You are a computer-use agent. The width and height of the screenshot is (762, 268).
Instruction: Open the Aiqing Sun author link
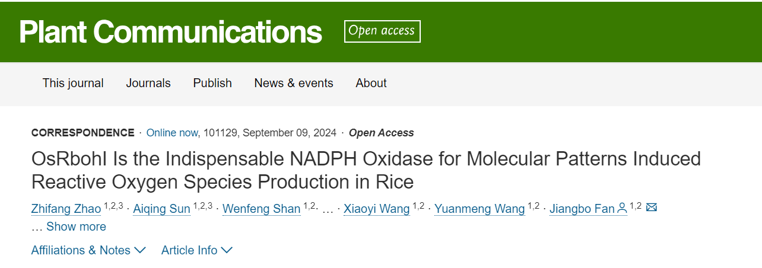point(161,209)
